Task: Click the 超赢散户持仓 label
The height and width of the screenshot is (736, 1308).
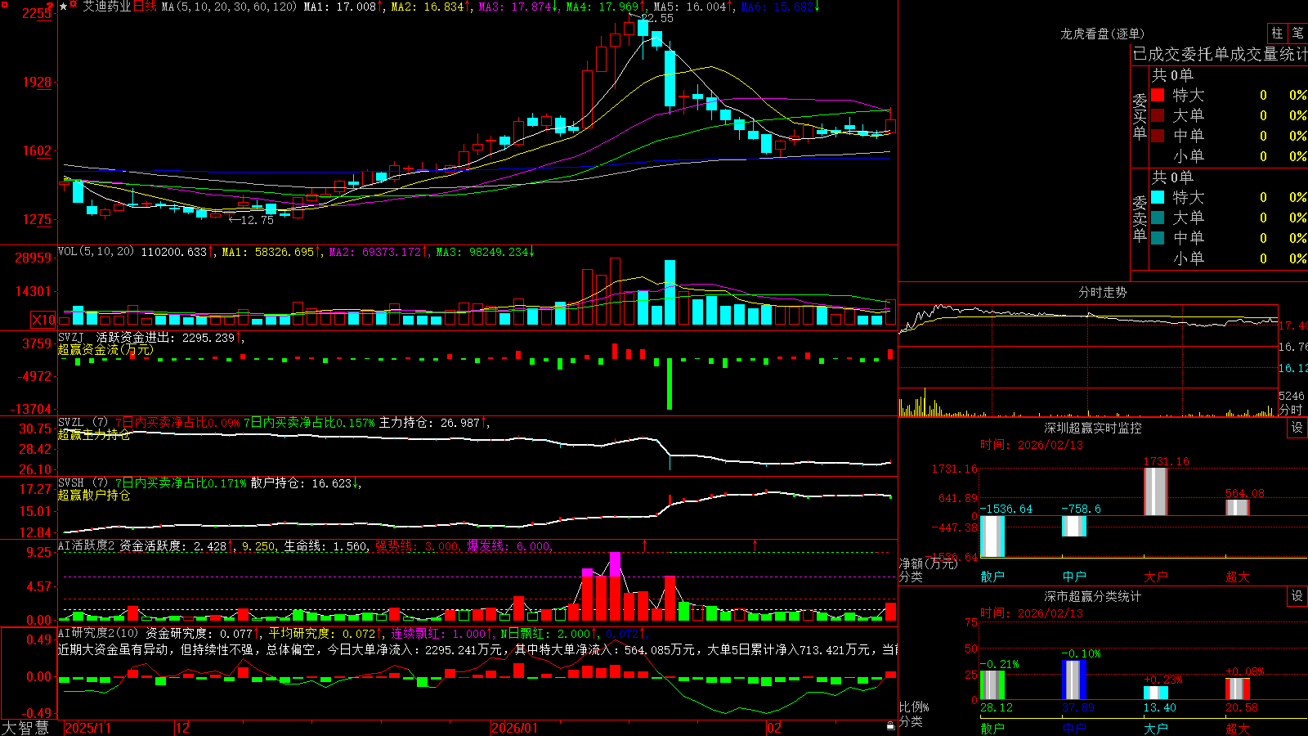Action: [94, 495]
